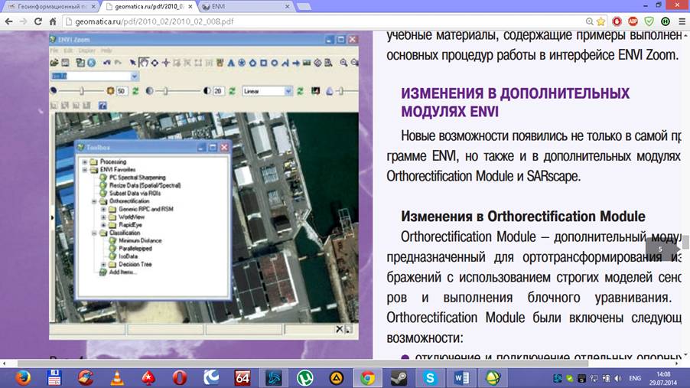Select PC Spectral Sharpening in Toolbox
Screen dimensions: 690x388
click(136, 178)
